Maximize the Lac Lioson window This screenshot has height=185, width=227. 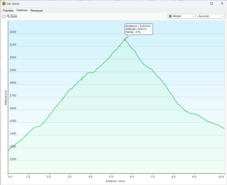(x=211, y=4)
